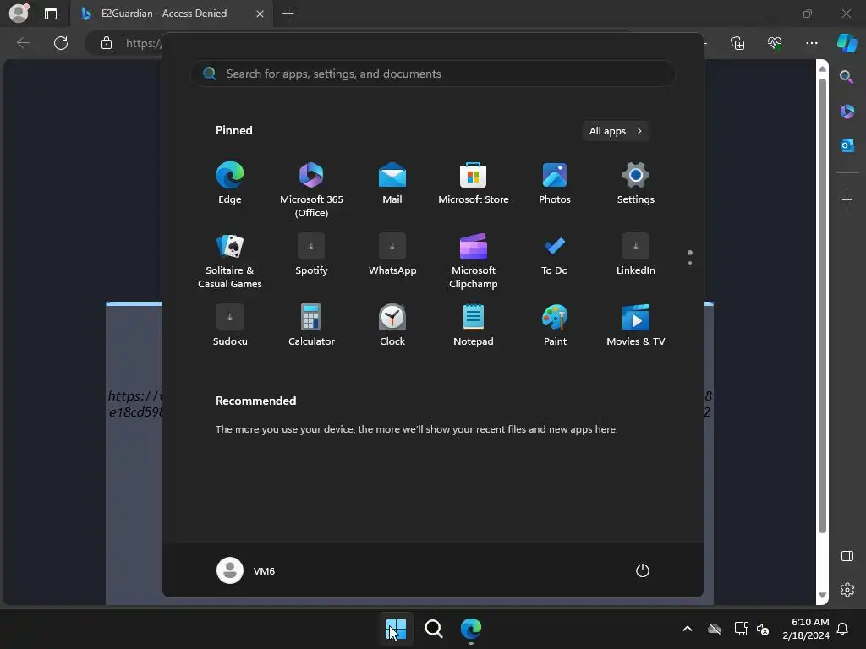Toggle Edge sidebar visibility button
The height and width of the screenshot is (649, 866).
tap(847, 556)
